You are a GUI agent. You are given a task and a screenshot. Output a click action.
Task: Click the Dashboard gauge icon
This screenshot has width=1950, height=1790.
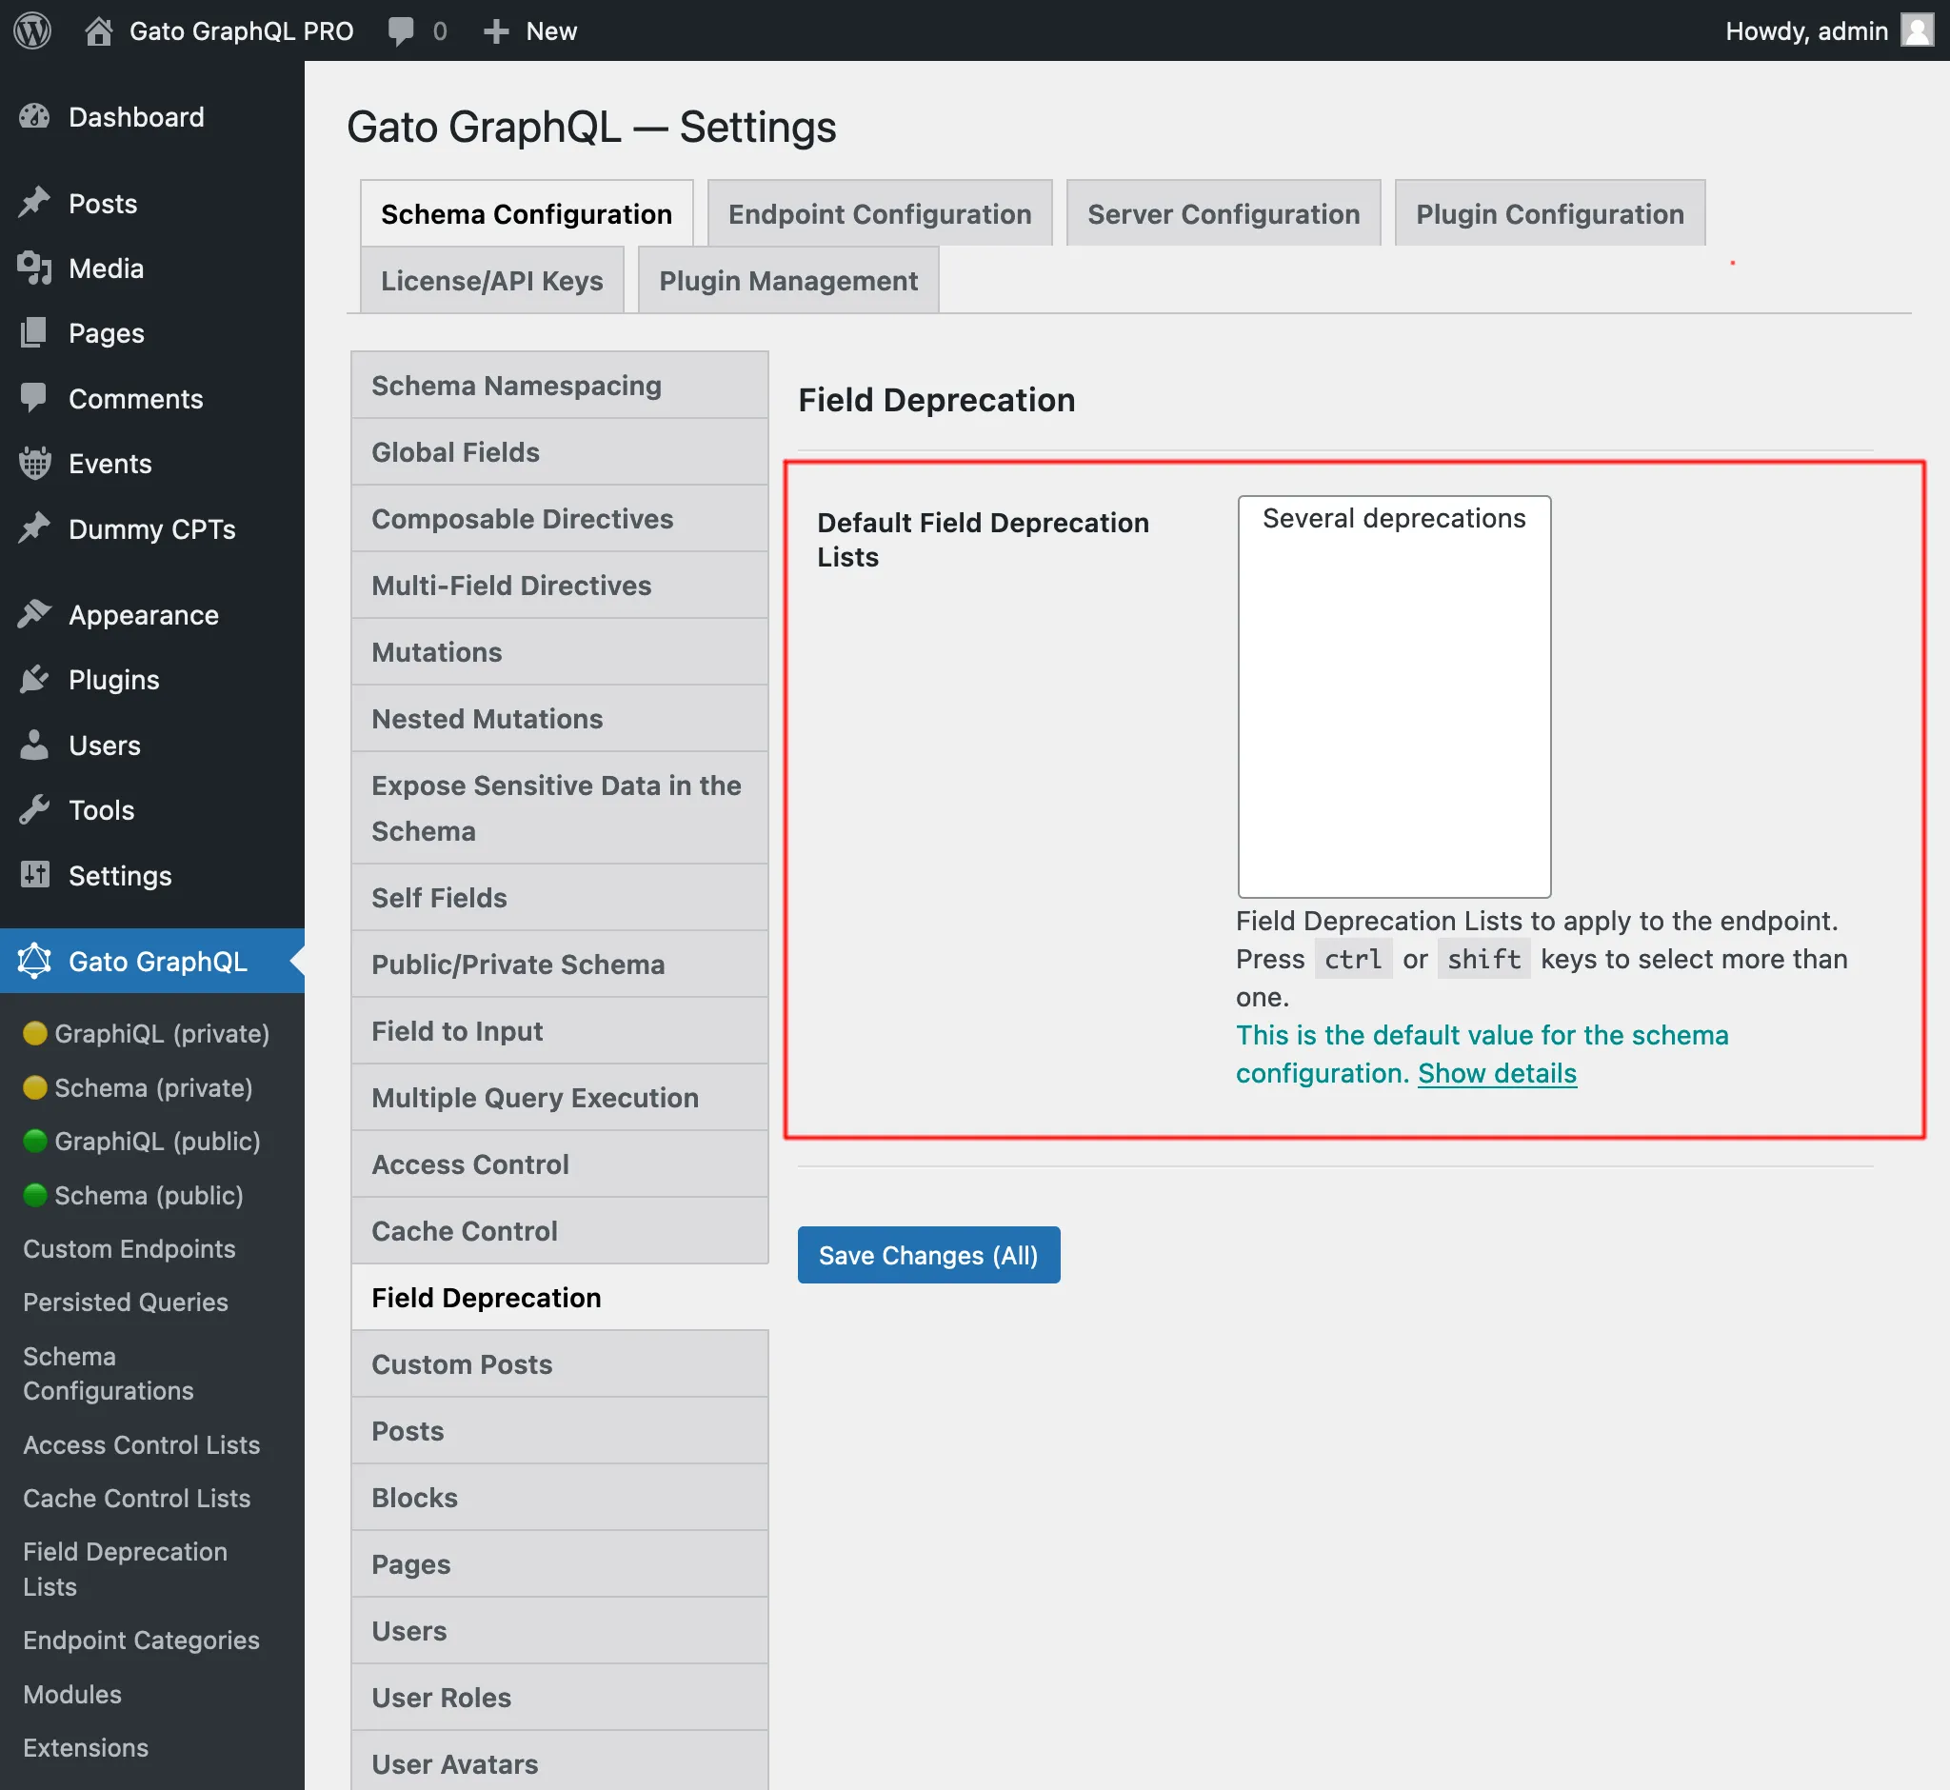pyautogui.click(x=35, y=117)
